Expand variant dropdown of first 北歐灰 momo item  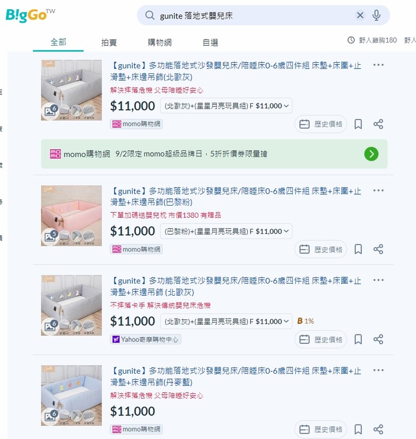point(226,106)
